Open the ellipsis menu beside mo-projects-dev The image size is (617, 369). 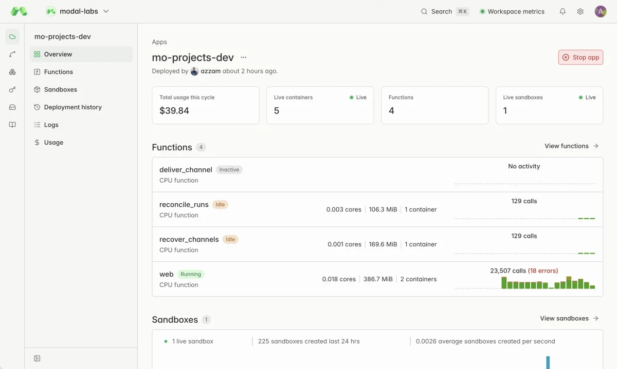[x=244, y=57]
